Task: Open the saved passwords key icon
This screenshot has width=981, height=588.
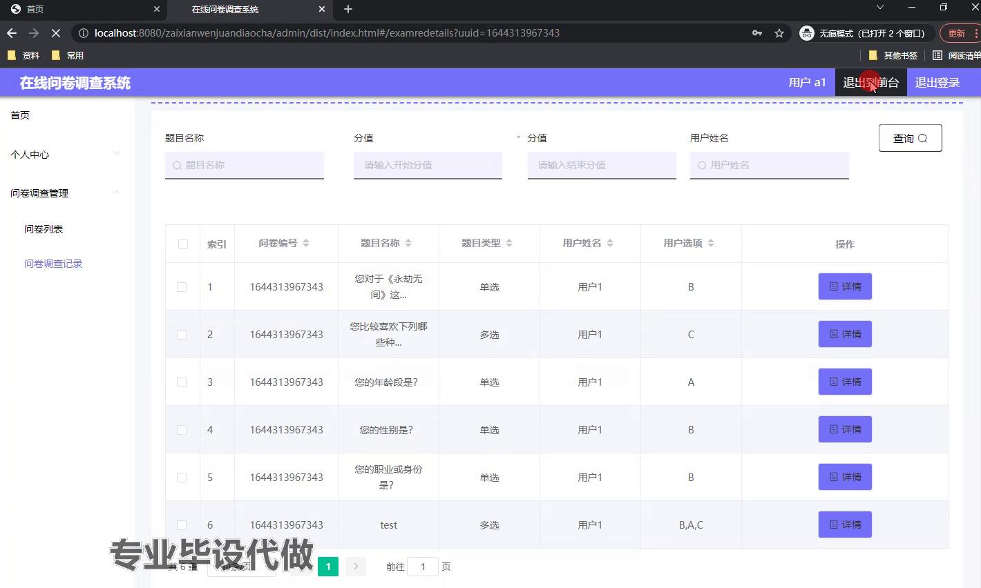Action: pyautogui.click(x=757, y=33)
